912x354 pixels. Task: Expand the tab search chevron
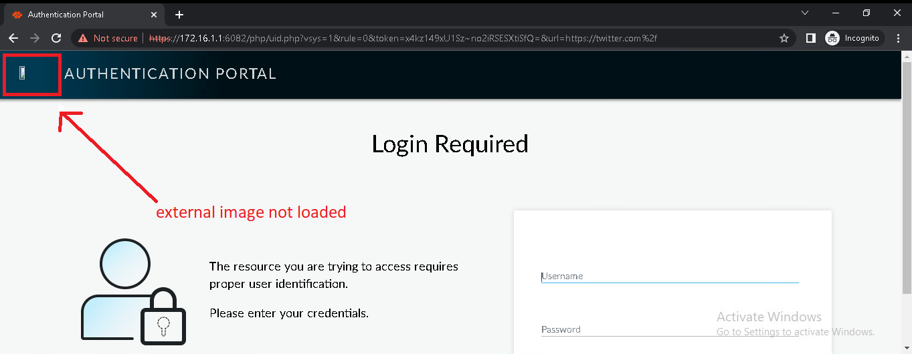click(x=805, y=13)
